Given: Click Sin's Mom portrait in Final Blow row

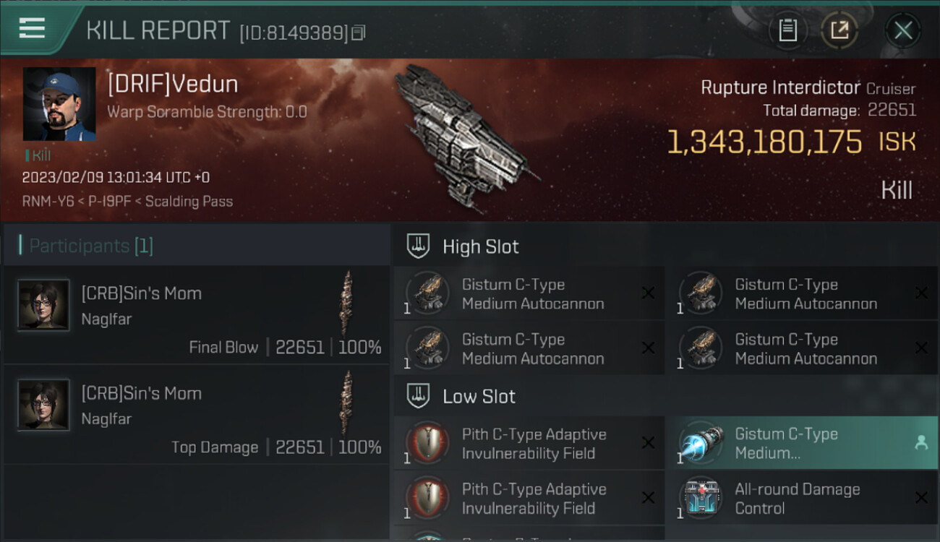Looking at the screenshot, I should point(43,305).
